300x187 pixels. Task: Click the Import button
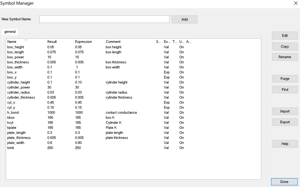click(285, 111)
